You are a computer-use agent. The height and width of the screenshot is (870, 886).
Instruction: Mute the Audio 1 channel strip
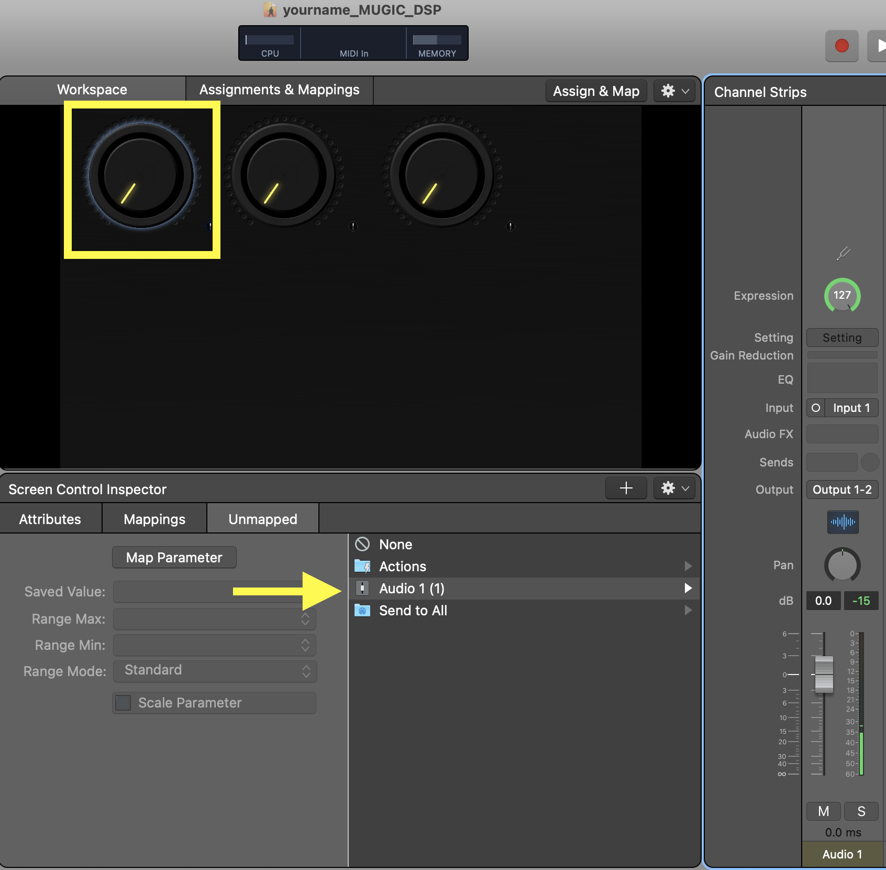pos(823,811)
